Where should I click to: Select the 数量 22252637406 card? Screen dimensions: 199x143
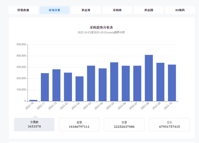click(124, 124)
